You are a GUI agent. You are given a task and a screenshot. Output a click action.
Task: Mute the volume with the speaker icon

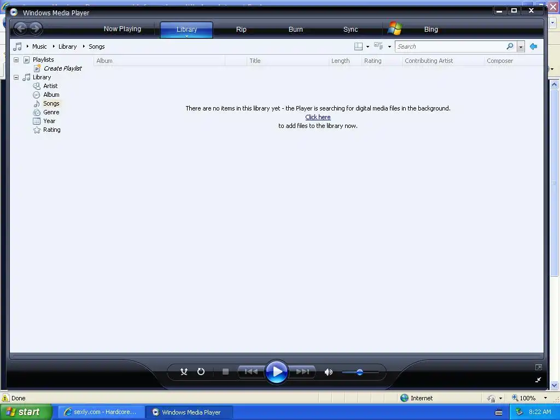click(329, 372)
